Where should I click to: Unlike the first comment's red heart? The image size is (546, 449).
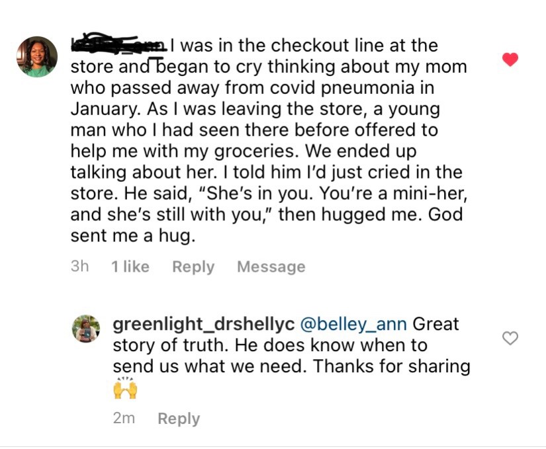pos(510,60)
